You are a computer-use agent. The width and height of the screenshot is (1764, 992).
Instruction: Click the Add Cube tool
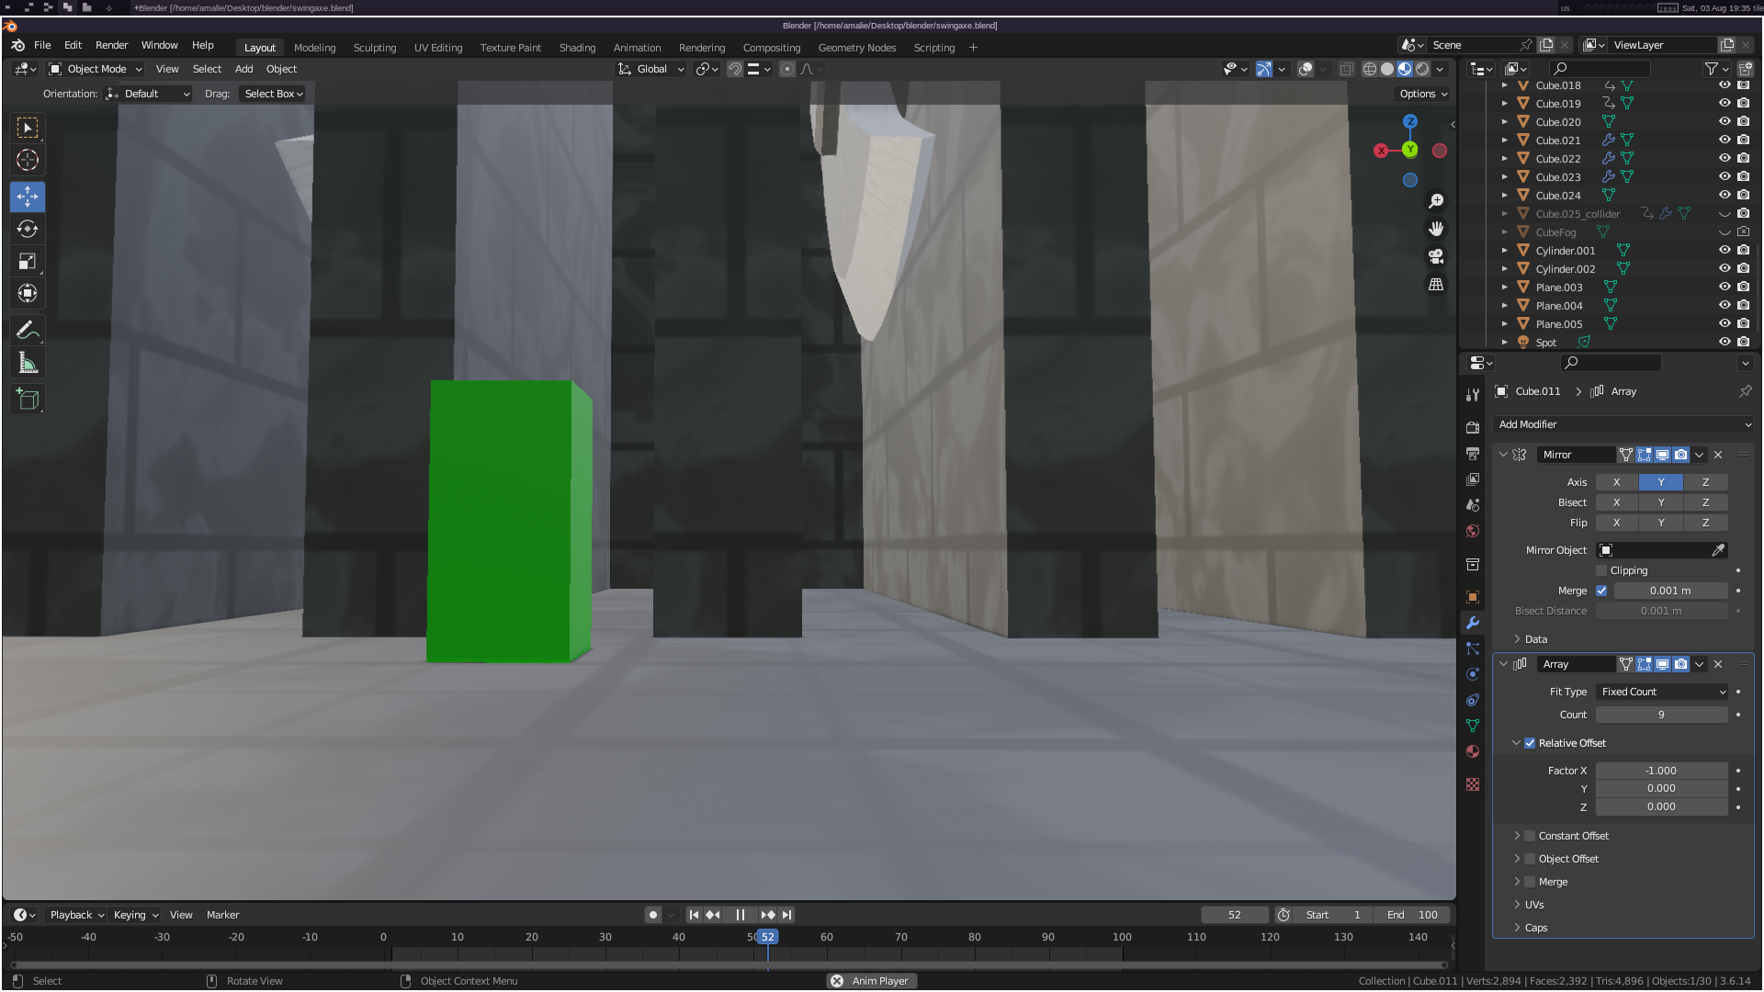coord(28,399)
